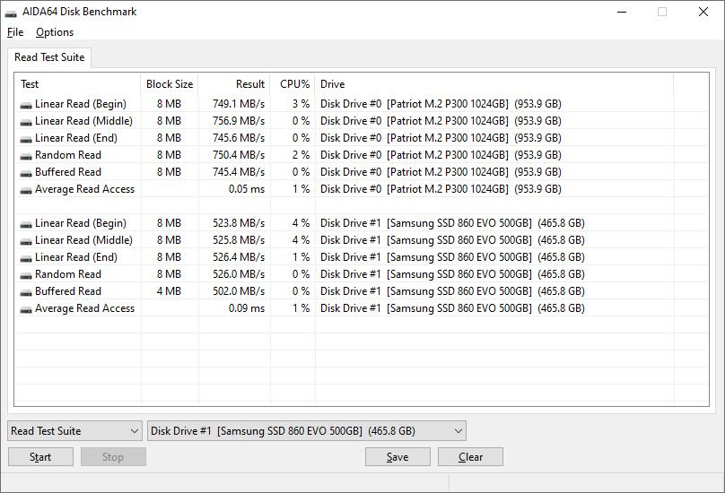The width and height of the screenshot is (725, 493).
Task: Minimize the AIDA64 Disk Benchmark window
Action: [x=622, y=12]
